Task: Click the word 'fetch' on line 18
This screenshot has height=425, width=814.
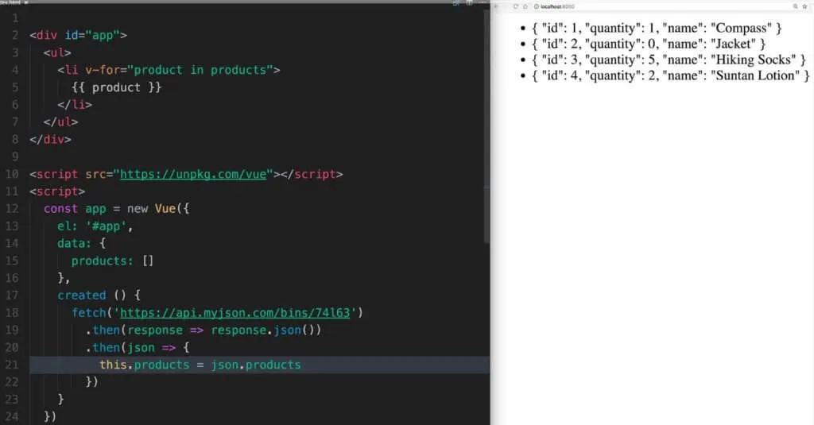Action: (x=89, y=312)
